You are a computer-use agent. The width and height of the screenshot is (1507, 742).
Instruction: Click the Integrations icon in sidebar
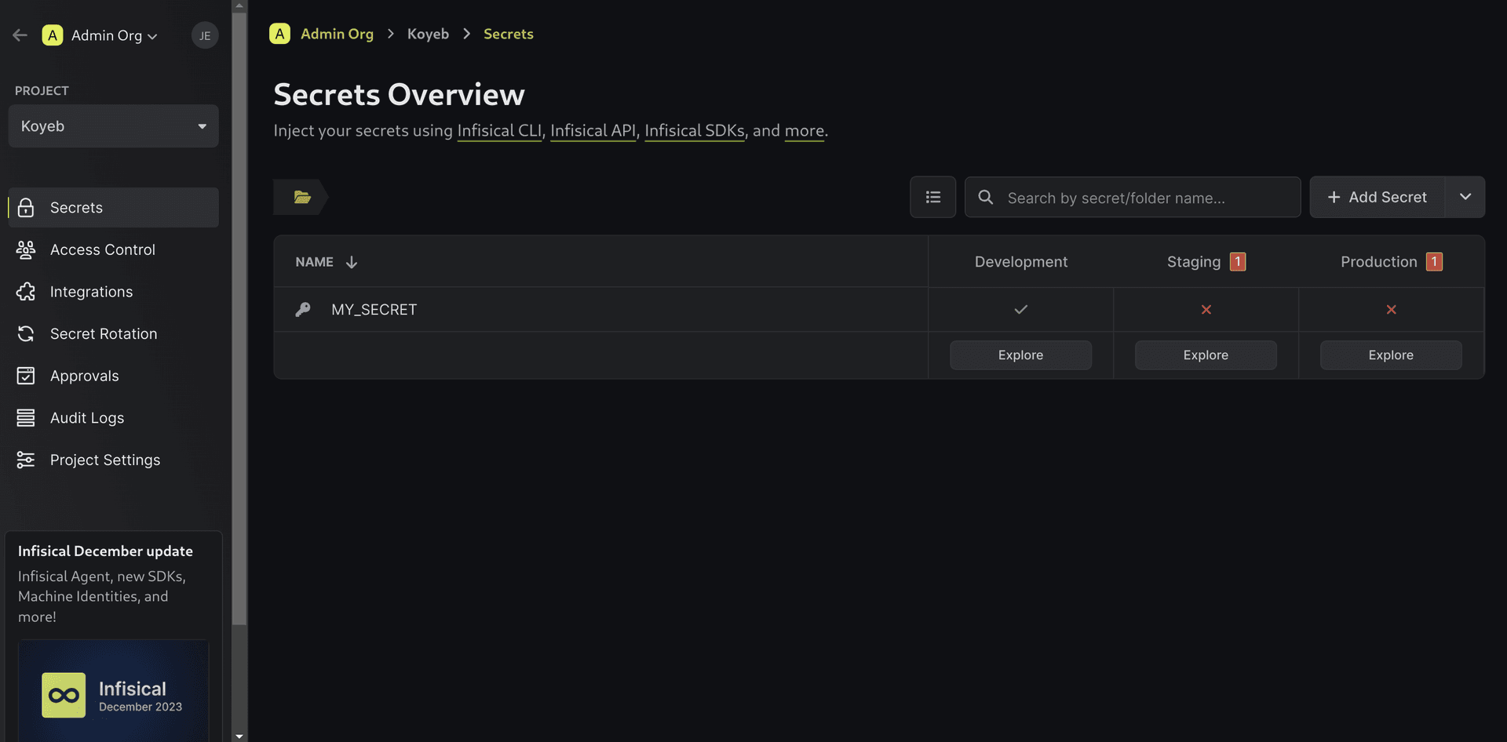pos(26,291)
